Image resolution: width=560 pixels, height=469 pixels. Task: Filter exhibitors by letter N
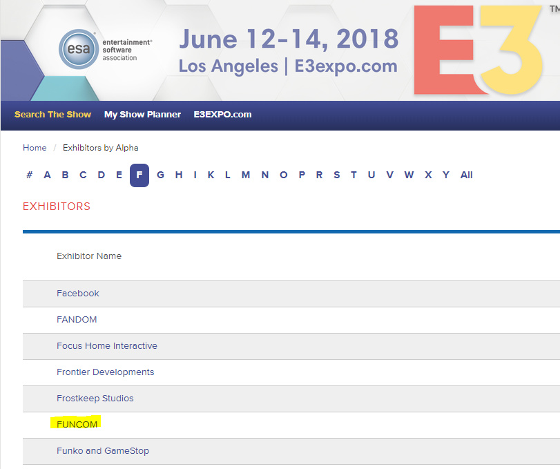pyautogui.click(x=264, y=175)
